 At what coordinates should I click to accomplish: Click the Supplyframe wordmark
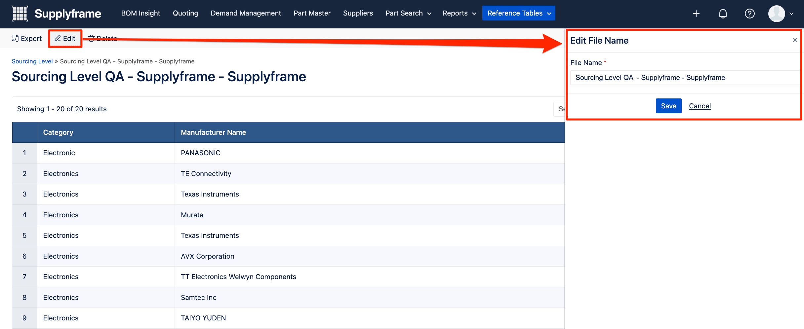pyautogui.click(x=68, y=14)
